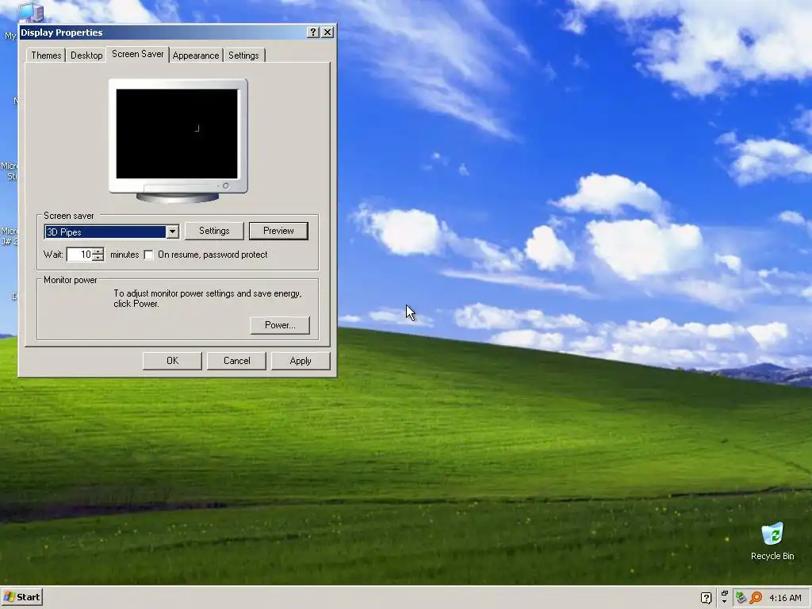Screen dimensions: 812x609
Task: Cancel the Display Properties changes
Action: coord(236,361)
